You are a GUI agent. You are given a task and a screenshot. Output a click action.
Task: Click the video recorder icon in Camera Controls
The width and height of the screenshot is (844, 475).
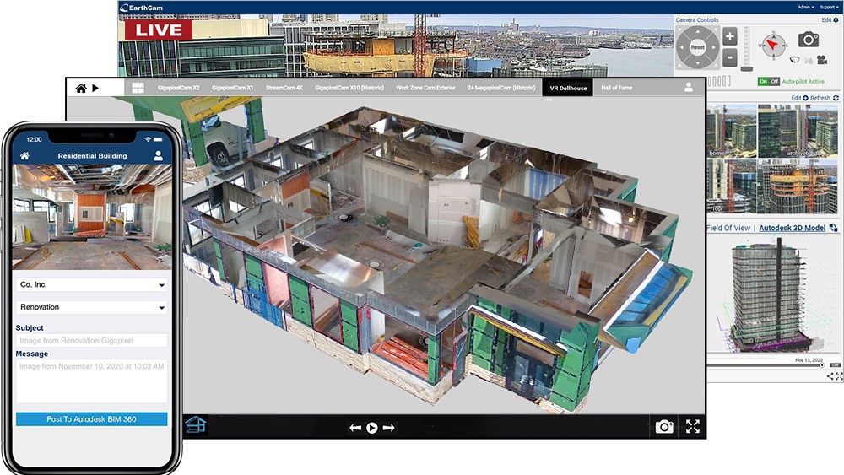[x=820, y=60]
